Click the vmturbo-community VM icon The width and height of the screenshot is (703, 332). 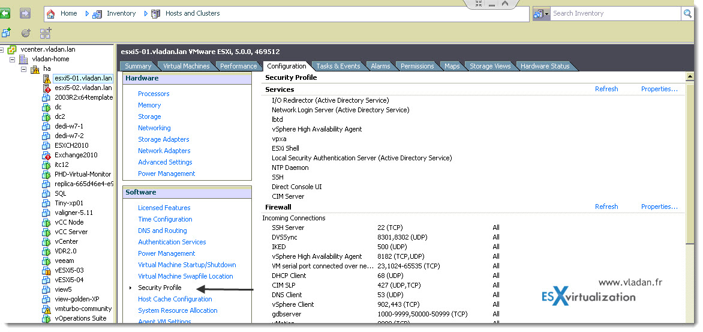(47, 309)
